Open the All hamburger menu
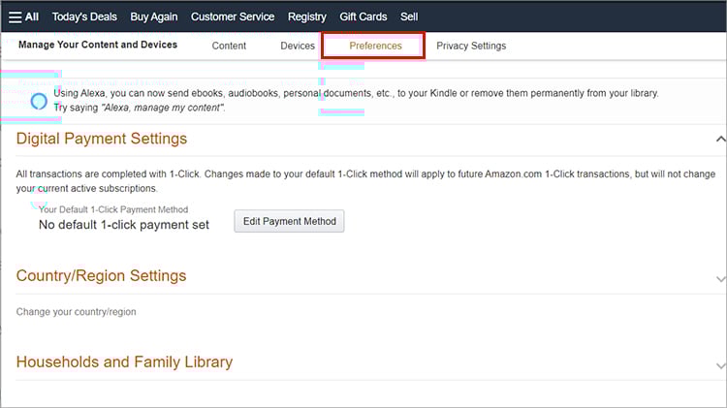 coord(23,16)
